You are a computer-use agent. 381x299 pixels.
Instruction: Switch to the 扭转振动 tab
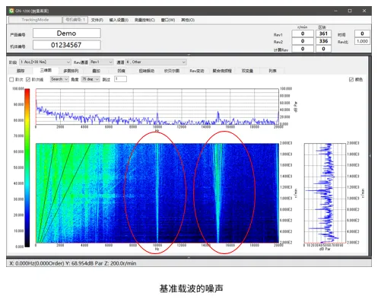click(x=147, y=71)
